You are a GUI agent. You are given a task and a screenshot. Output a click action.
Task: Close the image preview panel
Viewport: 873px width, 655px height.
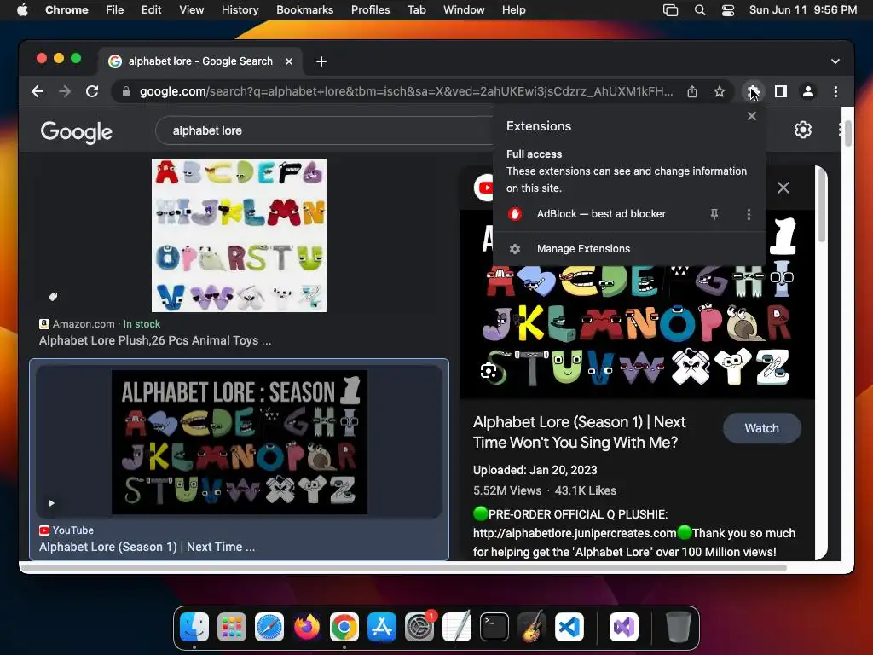[x=783, y=188]
